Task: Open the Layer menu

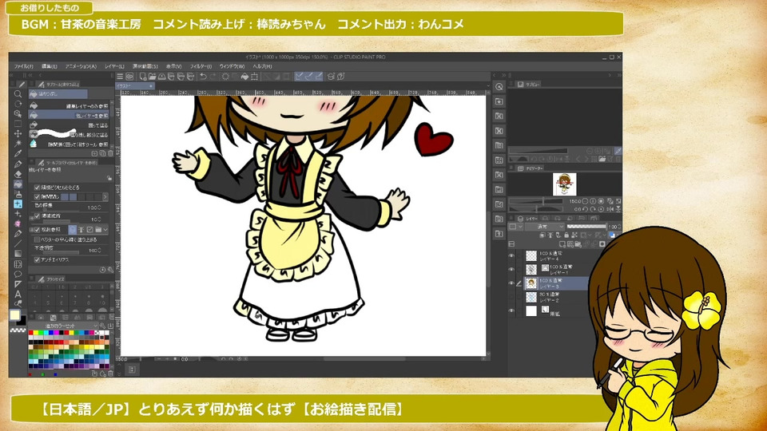Action: point(114,66)
